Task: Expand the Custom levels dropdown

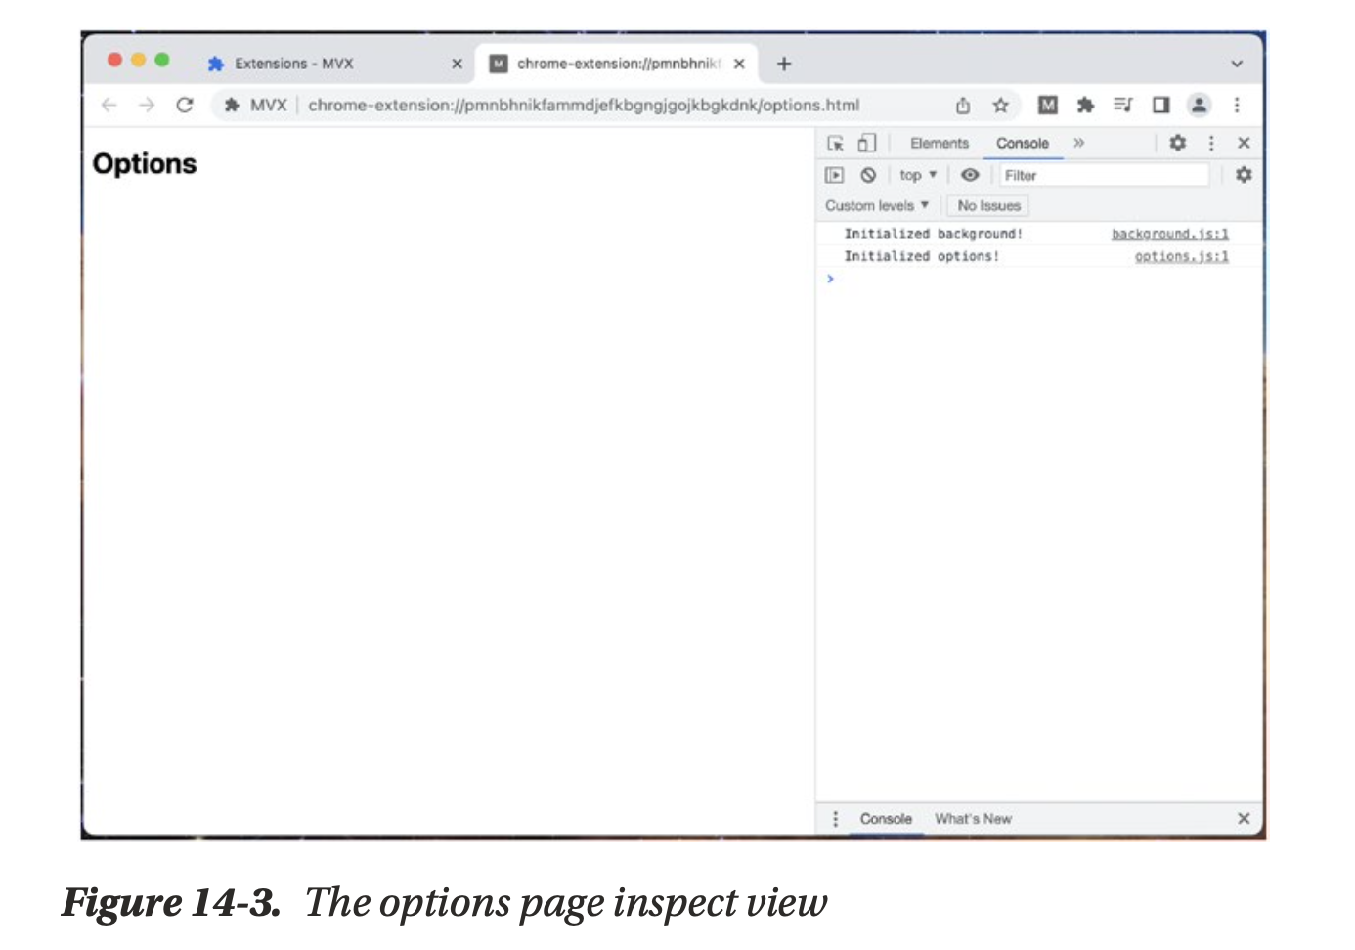Action: (x=876, y=205)
